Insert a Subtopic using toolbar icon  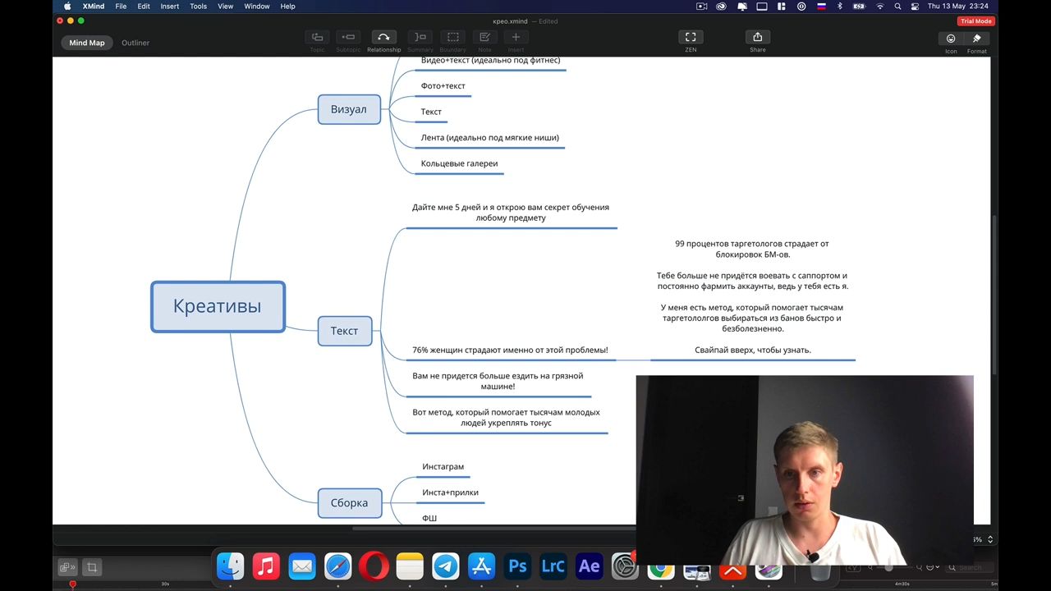pyautogui.click(x=348, y=38)
